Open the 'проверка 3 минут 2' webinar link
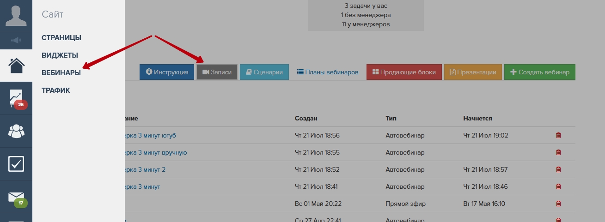 (145, 169)
